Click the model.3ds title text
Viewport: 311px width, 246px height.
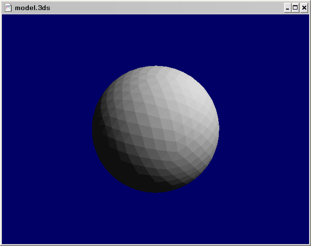pyautogui.click(x=33, y=8)
